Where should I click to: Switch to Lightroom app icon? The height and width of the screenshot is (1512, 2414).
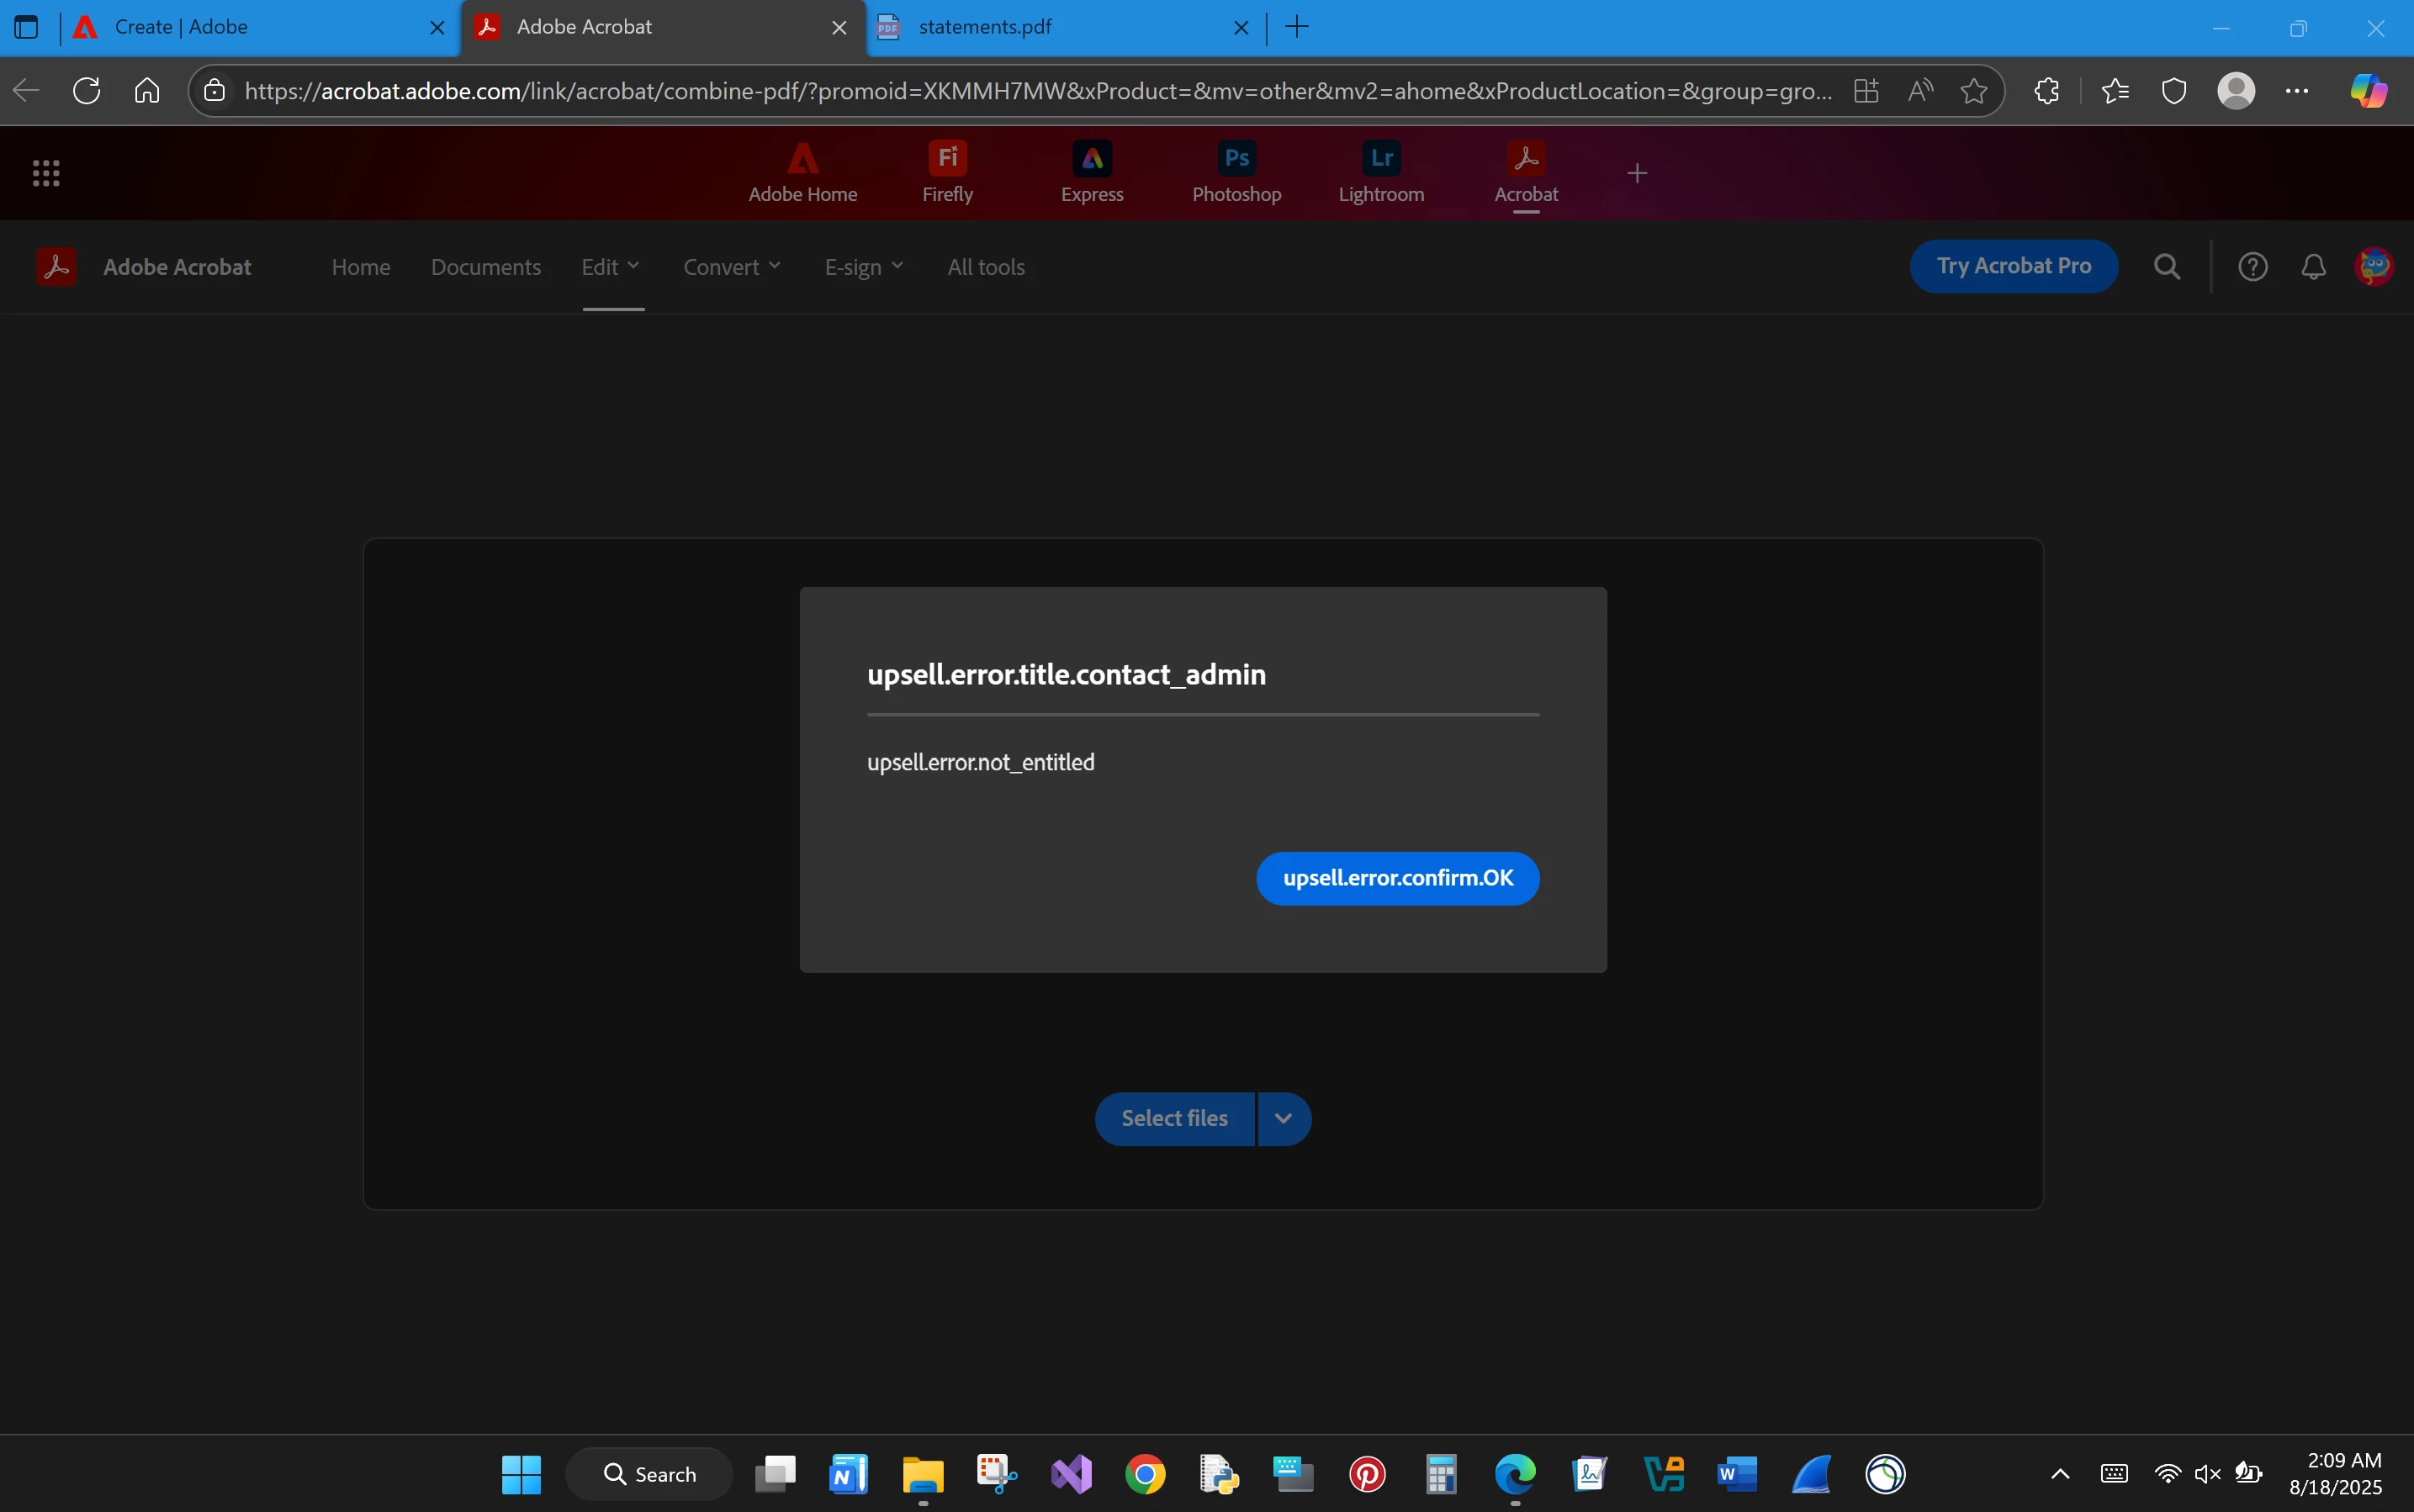click(1381, 171)
